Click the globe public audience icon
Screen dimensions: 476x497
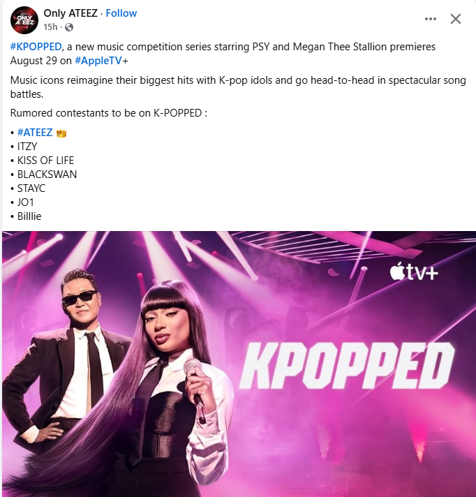[69, 28]
